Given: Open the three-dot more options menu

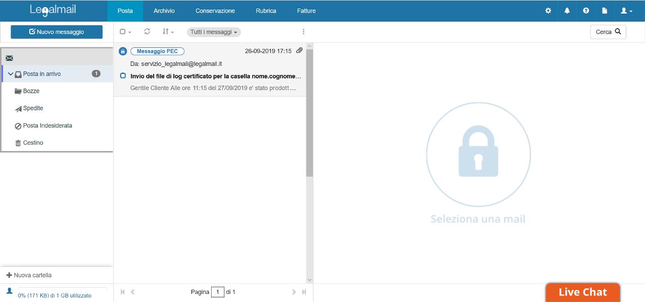Looking at the screenshot, I should pos(303,32).
